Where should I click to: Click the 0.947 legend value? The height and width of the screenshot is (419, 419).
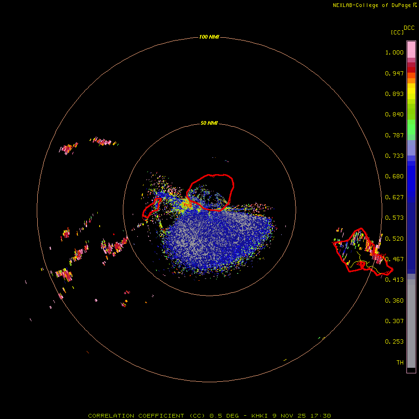[394, 73]
